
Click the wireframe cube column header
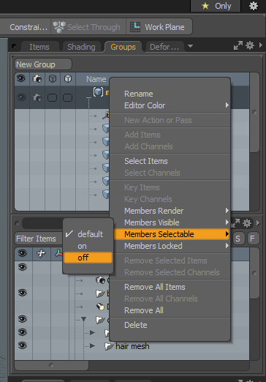click(x=53, y=79)
